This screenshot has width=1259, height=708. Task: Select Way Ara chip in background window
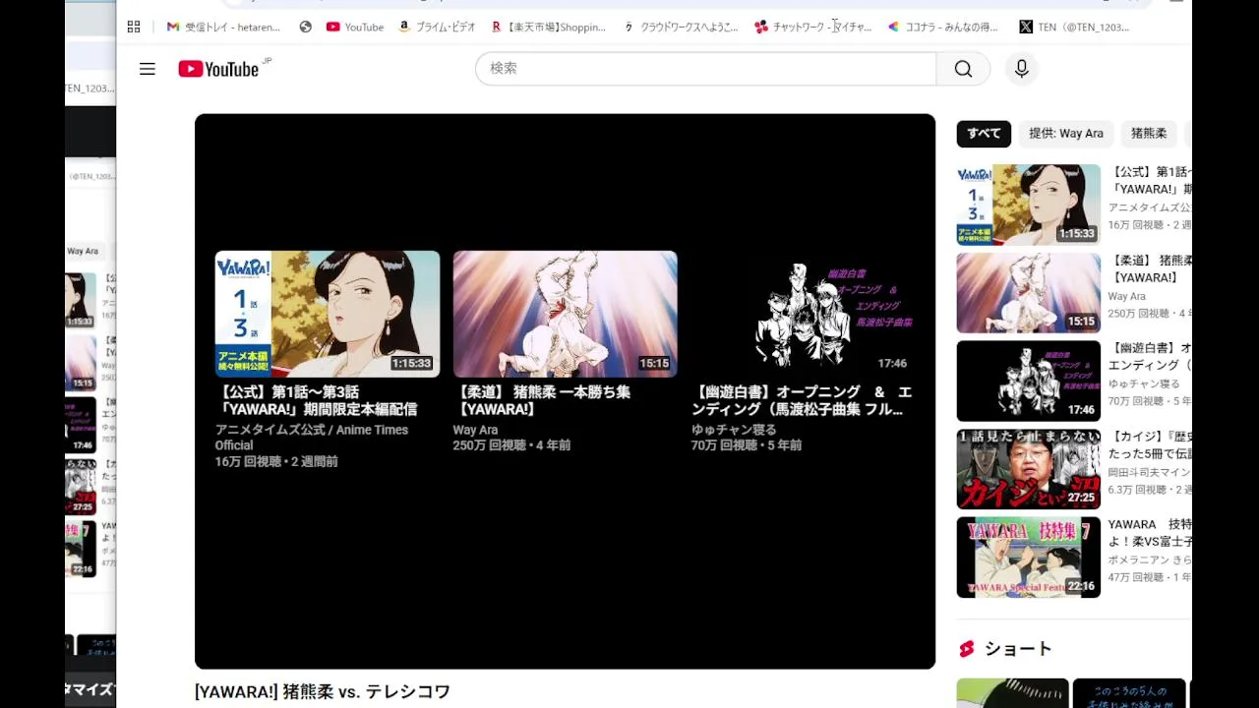pos(84,252)
